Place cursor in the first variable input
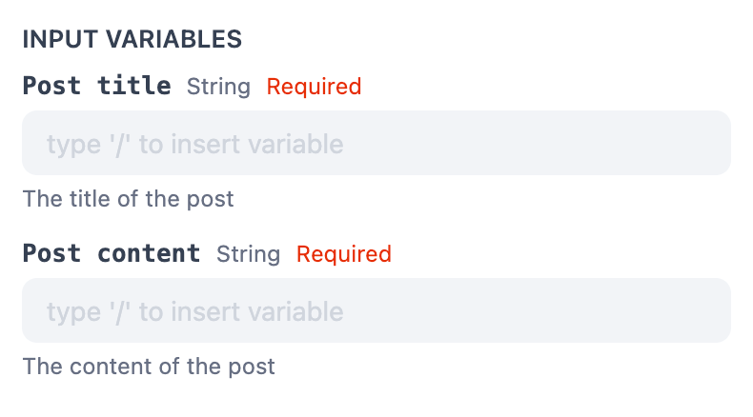This screenshot has height=417, width=753. point(572,144)
